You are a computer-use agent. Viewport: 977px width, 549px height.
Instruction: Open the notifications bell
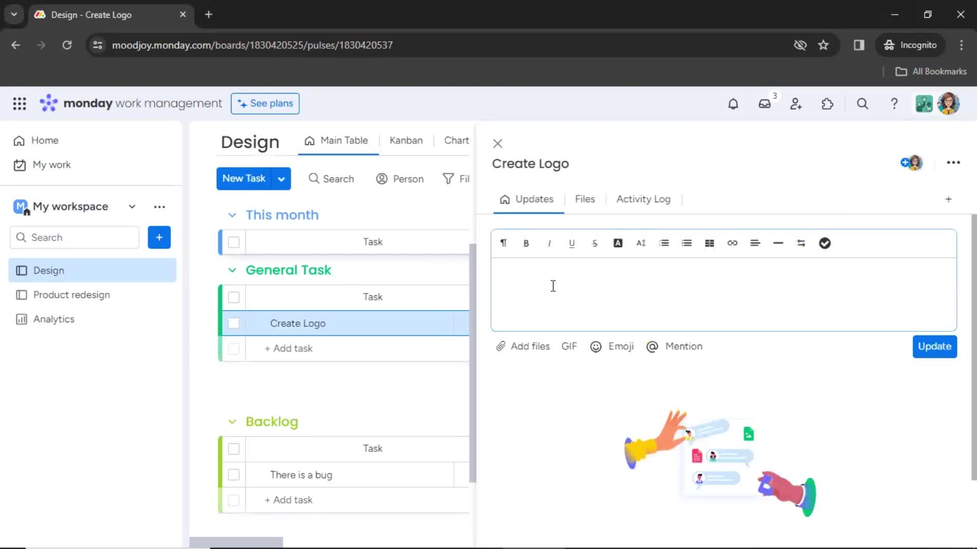click(x=733, y=104)
